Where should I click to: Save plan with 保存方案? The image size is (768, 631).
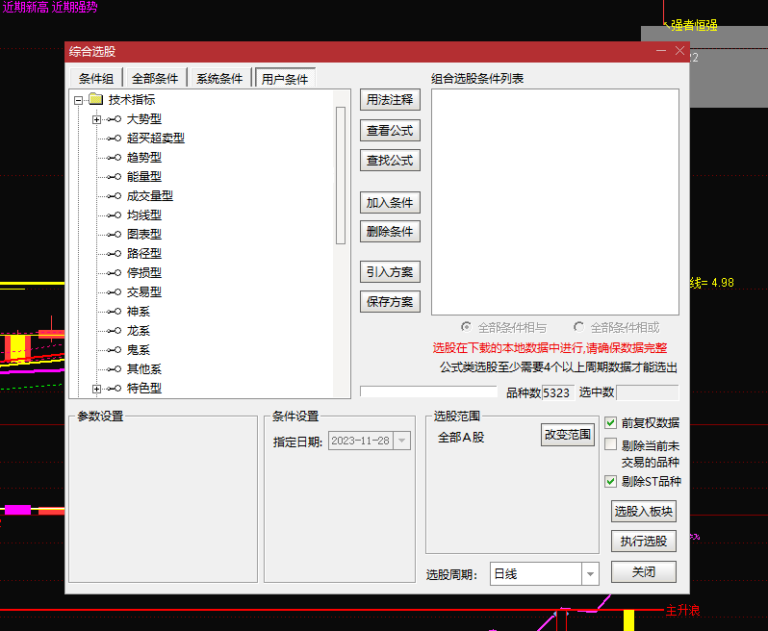click(390, 301)
